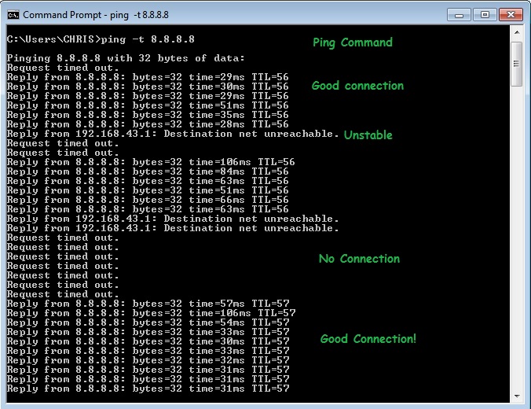Screen dimensions: 531x409
Task: Click the reply line with time=106ms TTL=56
Action: point(151,162)
